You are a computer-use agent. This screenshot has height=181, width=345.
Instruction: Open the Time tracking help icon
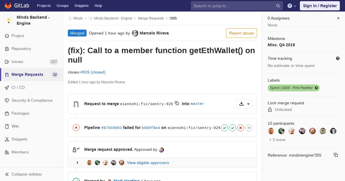338,58
